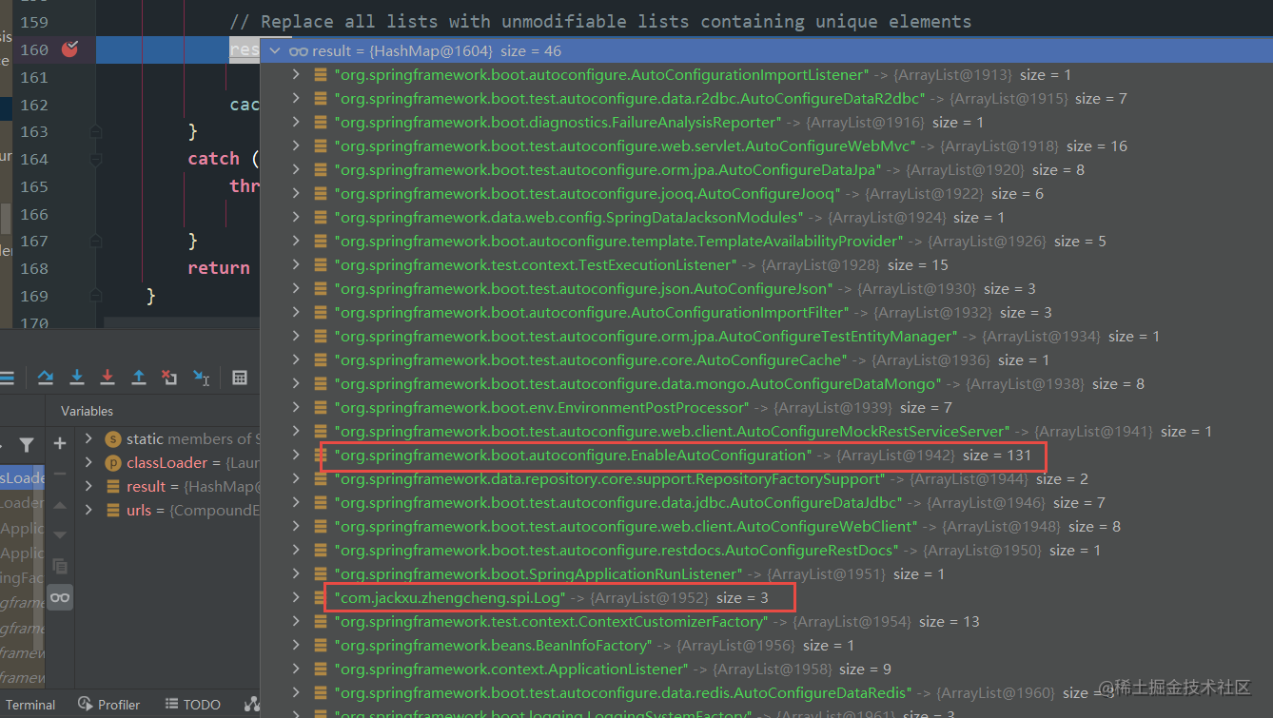
Task: Collapse the result HashMap popup root node
Action: click(275, 51)
